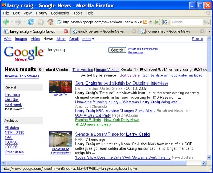Open archives for 1997 - 2006
The height and width of the screenshot is (173, 213).
14,133
